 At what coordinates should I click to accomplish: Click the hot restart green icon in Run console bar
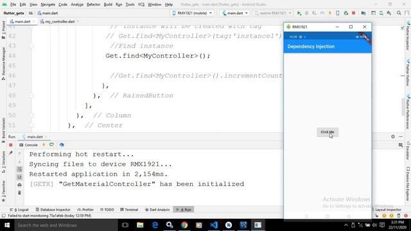51,145
